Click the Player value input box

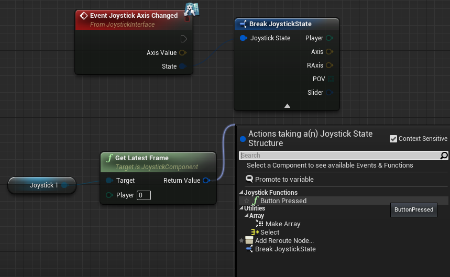(144, 195)
